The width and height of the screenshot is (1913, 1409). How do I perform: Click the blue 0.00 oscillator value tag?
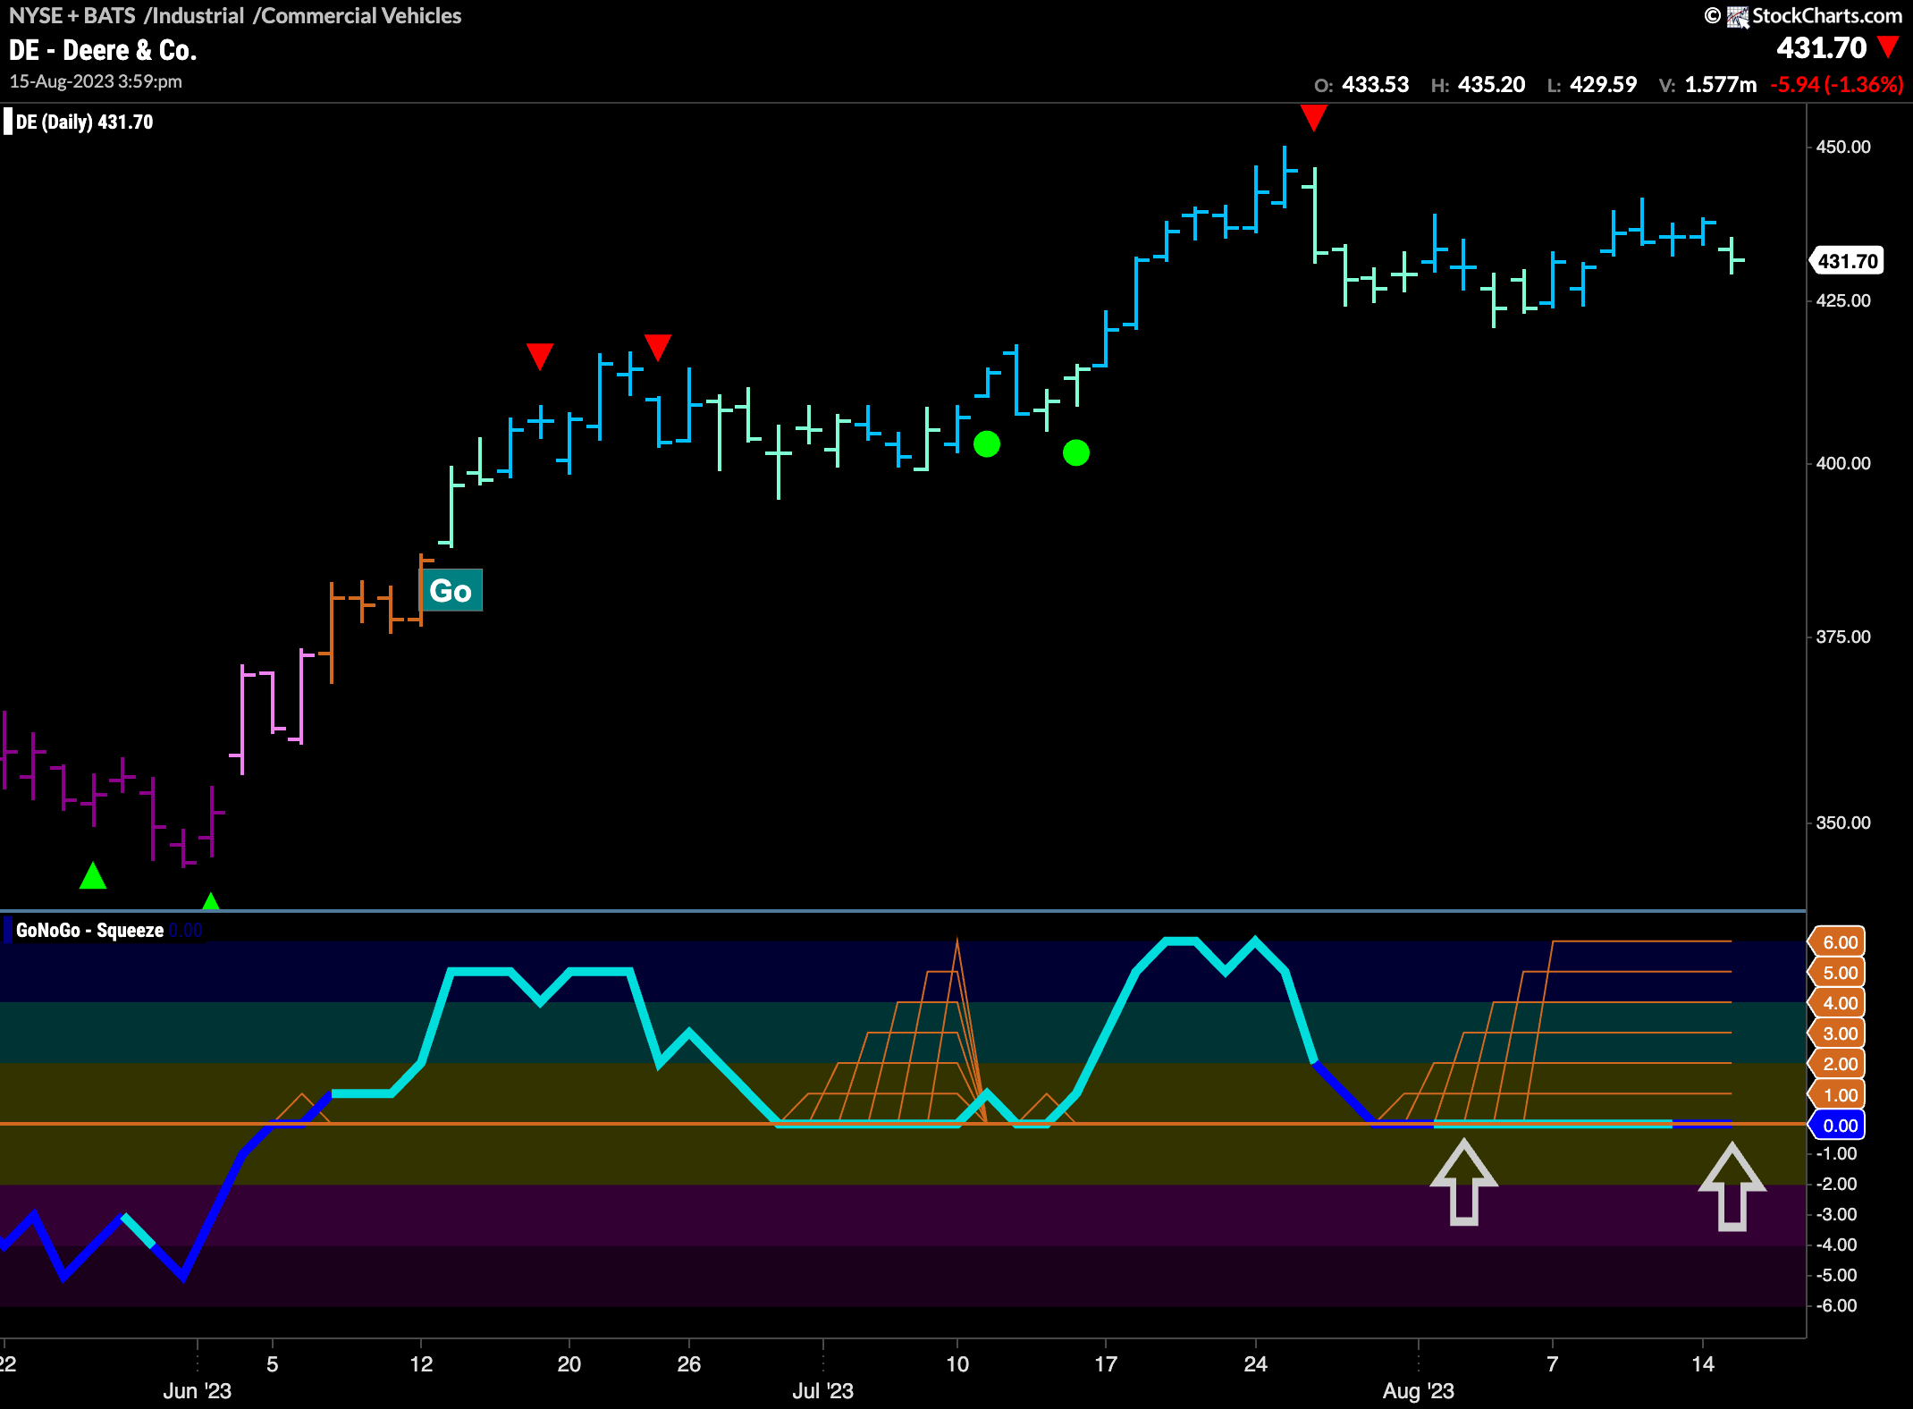click(1837, 1126)
